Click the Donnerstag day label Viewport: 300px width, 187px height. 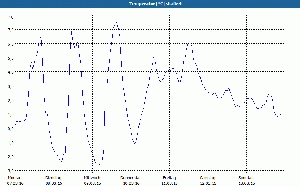pos(131,178)
